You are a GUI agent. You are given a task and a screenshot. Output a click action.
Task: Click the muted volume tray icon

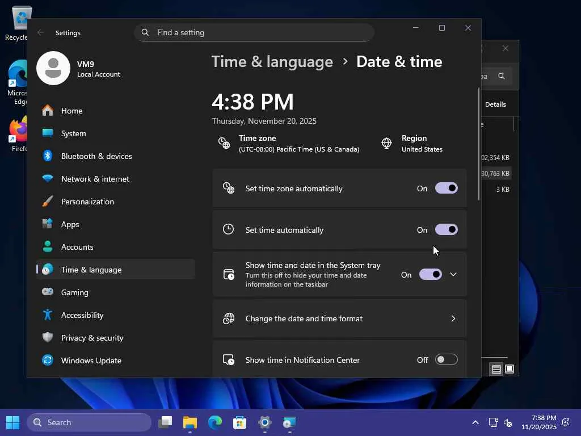508,422
